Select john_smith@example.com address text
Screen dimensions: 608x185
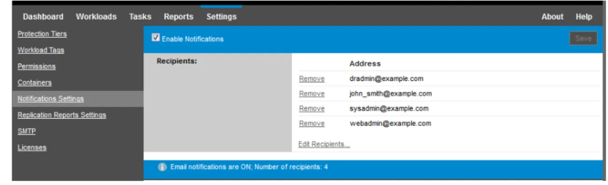pos(390,94)
